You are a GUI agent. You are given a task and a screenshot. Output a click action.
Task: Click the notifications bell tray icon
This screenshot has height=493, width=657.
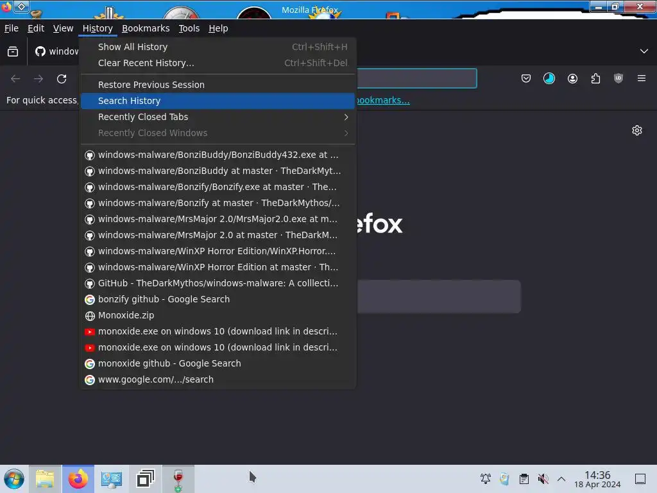click(x=486, y=479)
